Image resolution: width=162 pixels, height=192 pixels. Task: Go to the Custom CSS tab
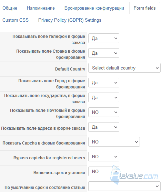click(x=16, y=20)
